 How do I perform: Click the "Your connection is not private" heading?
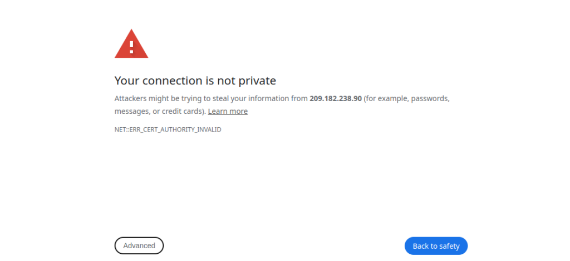[x=195, y=81]
